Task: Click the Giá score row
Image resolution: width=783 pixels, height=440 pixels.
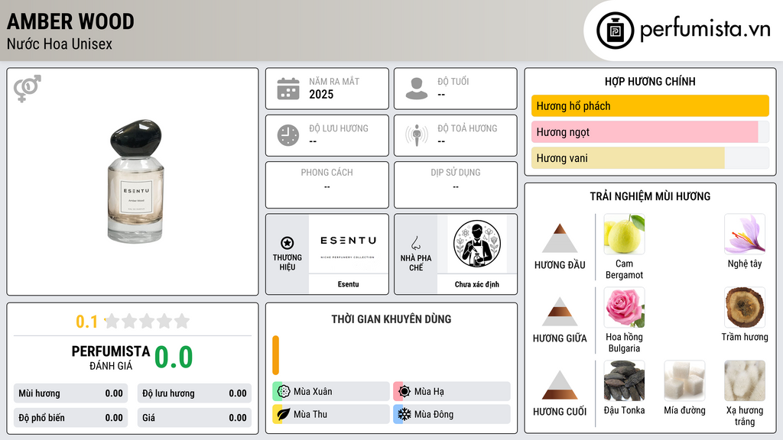Action: pyautogui.click(x=194, y=418)
